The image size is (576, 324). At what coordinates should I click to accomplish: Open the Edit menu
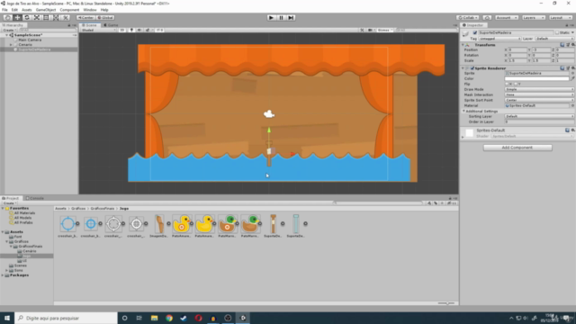pos(14,10)
